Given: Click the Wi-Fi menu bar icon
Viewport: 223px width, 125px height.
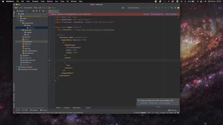Looking at the screenshot, I should tap(198, 1).
